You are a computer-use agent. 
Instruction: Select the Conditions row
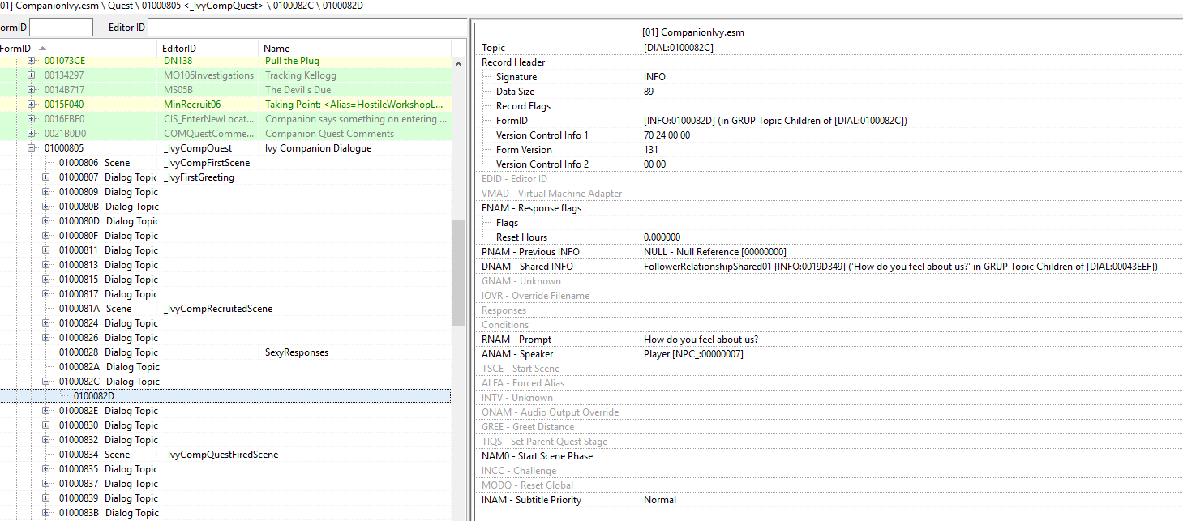(x=829, y=325)
